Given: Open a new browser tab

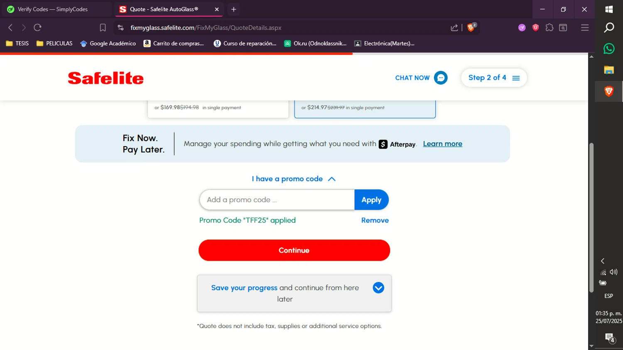Looking at the screenshot, I should point(234,9).
